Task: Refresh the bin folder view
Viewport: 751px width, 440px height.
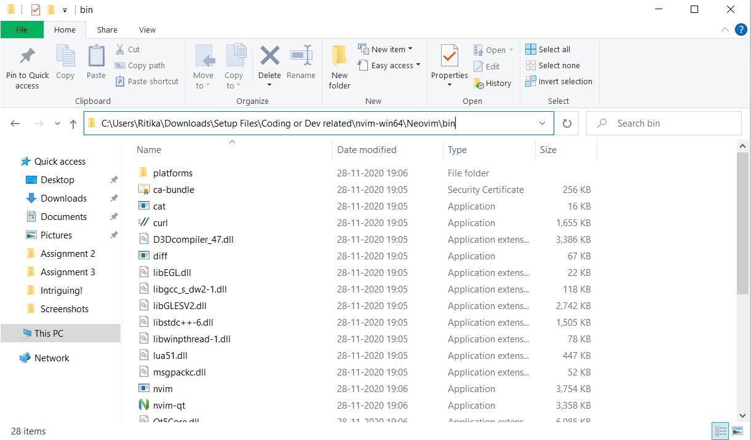Action: click(567, 124)
